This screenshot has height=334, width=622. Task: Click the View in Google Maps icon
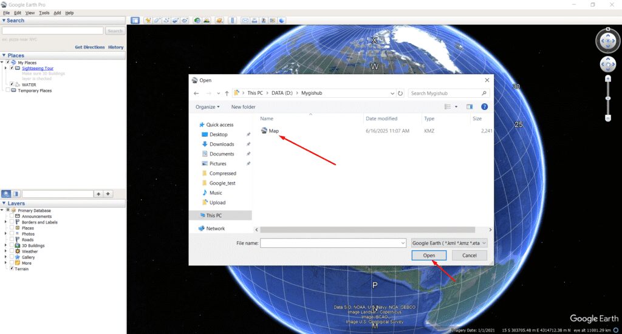coord(273,21)
